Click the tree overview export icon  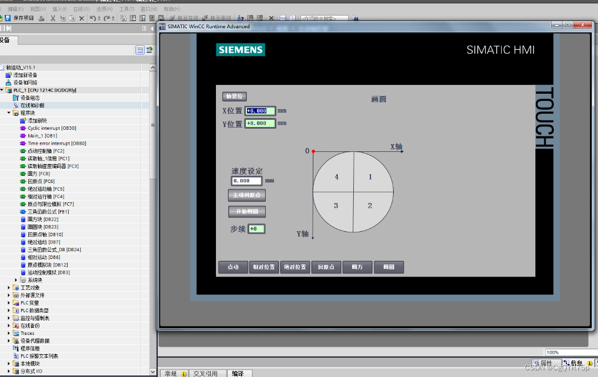(x=149, y=50)
